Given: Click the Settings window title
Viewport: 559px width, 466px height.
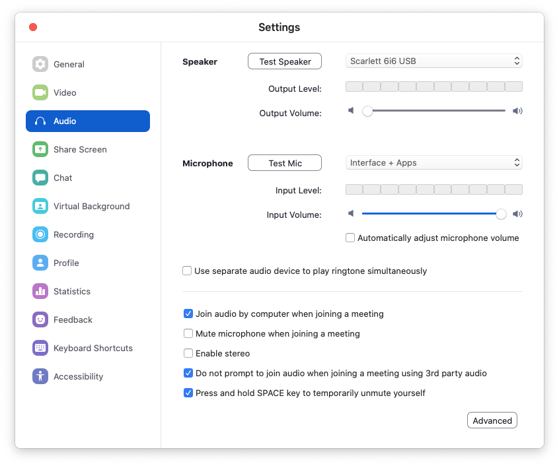Looking at the screenshot, I should (279, 27).
